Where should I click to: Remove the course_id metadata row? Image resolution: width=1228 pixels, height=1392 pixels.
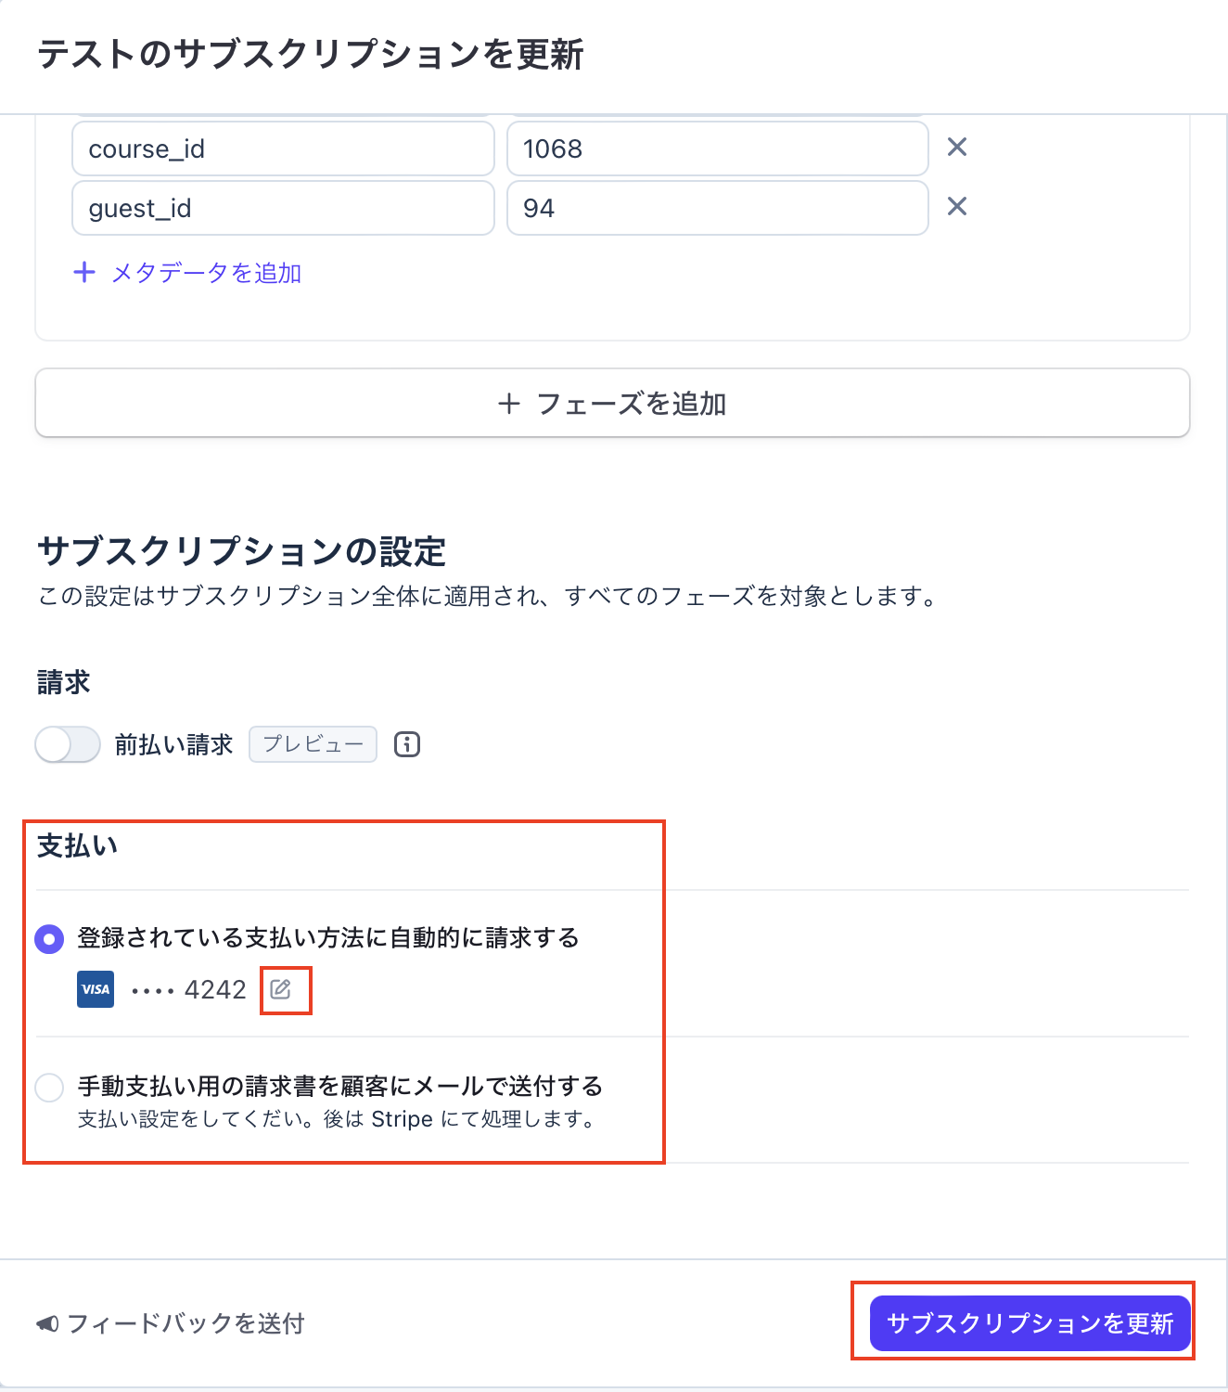click(957, 148)
